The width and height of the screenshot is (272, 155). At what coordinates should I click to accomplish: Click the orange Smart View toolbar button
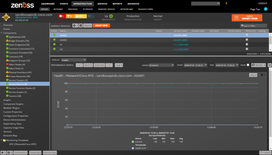101,25
